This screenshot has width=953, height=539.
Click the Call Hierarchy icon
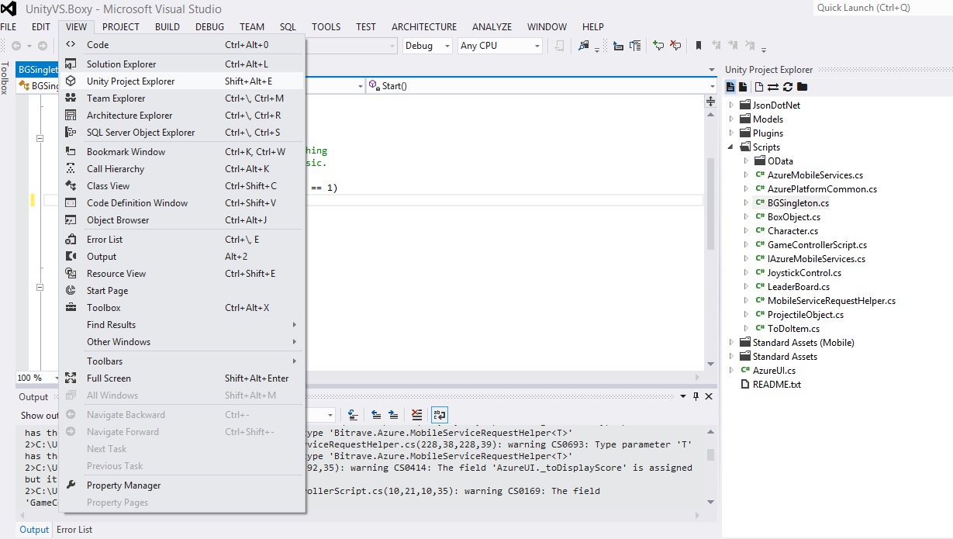click(71, 169)
